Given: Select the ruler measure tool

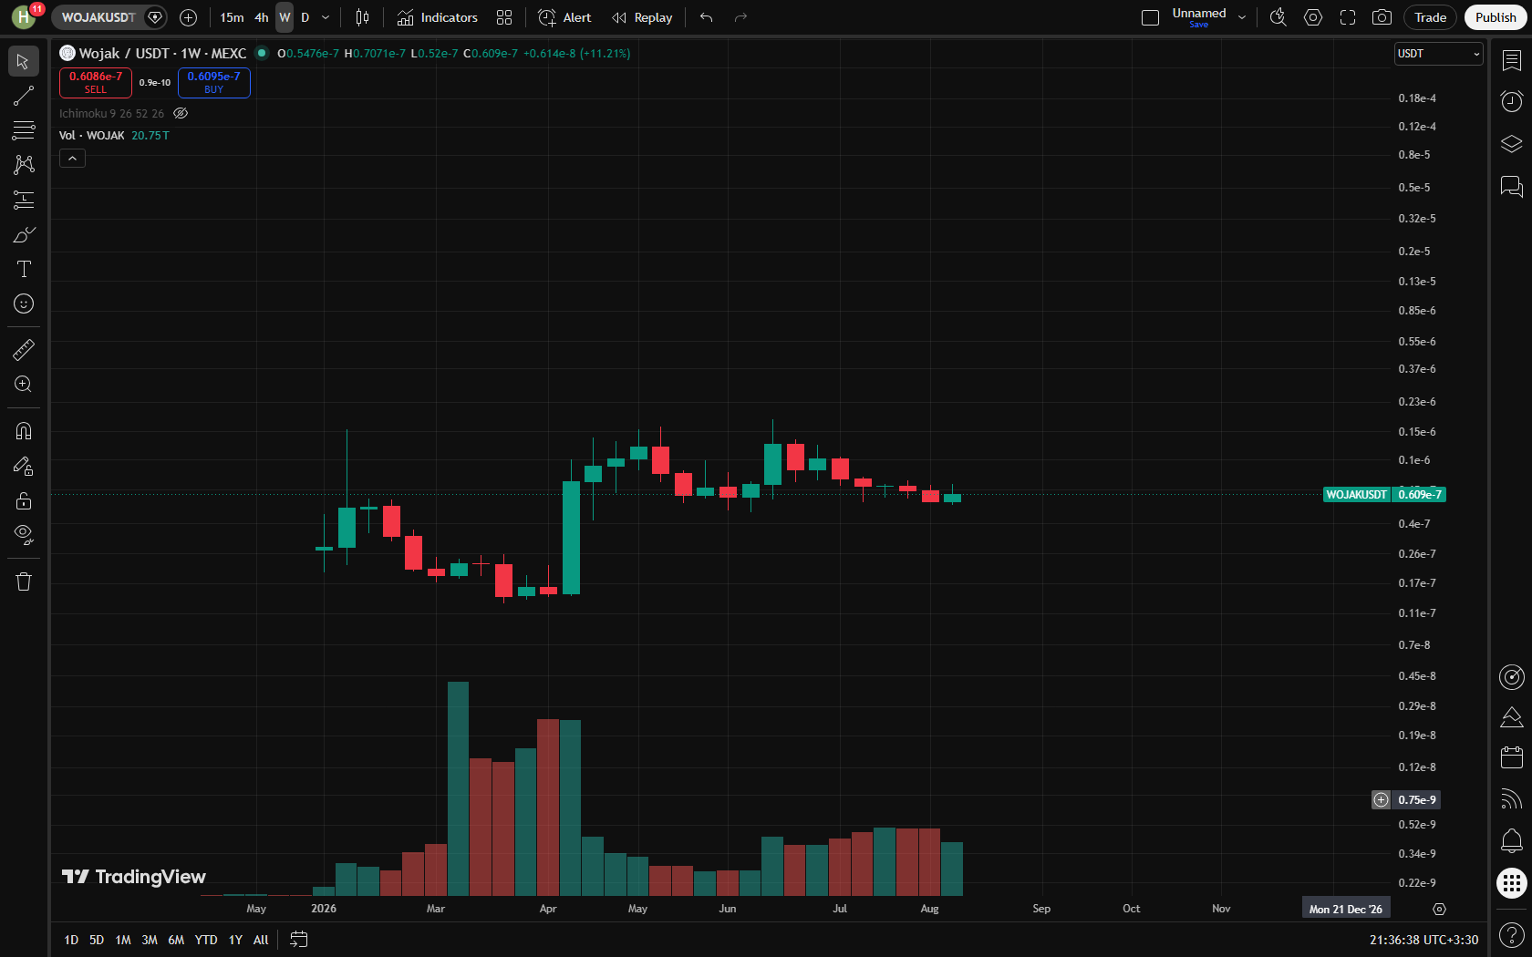Looking at the screenshot, I should (24, 350).
